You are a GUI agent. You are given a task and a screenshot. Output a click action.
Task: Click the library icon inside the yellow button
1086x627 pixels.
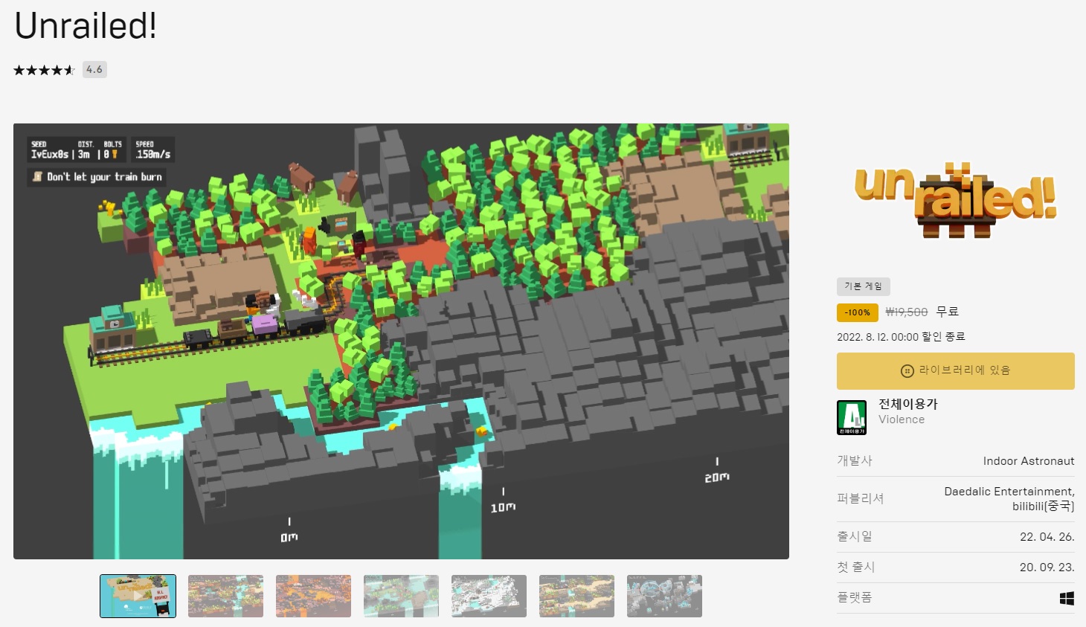coord(907,371)
